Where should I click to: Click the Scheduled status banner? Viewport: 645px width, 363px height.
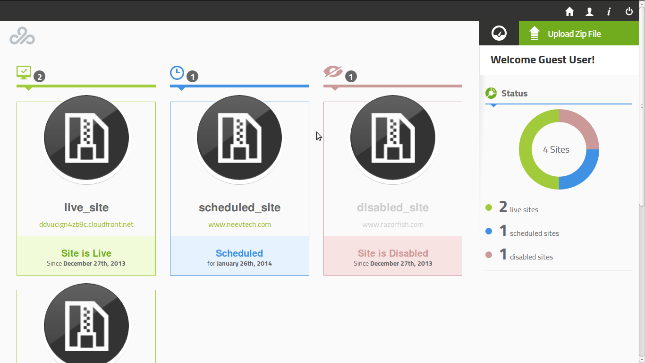pos(239,256)
